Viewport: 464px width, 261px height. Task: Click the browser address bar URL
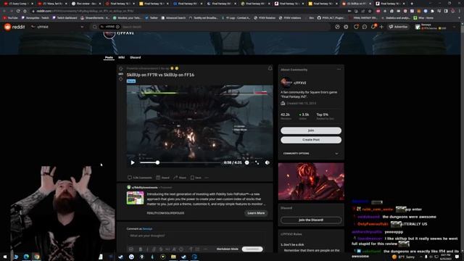point(85,11)
